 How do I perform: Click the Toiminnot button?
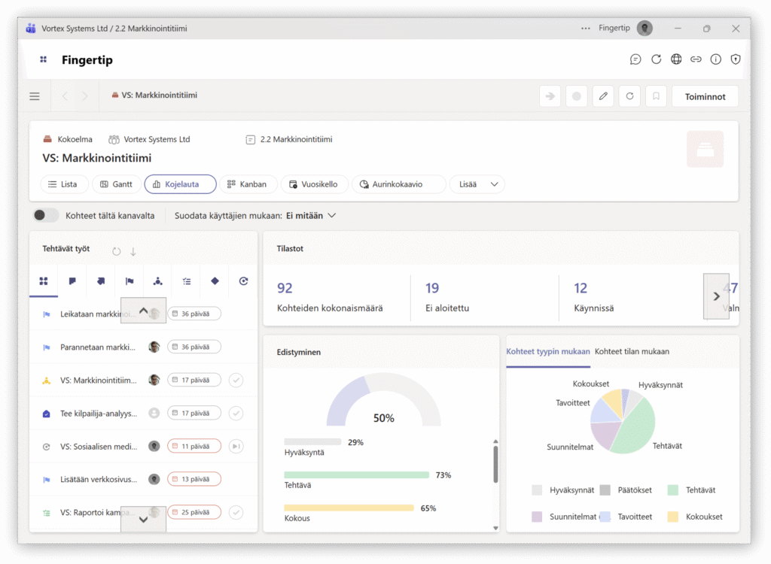(x=705, y=96)
